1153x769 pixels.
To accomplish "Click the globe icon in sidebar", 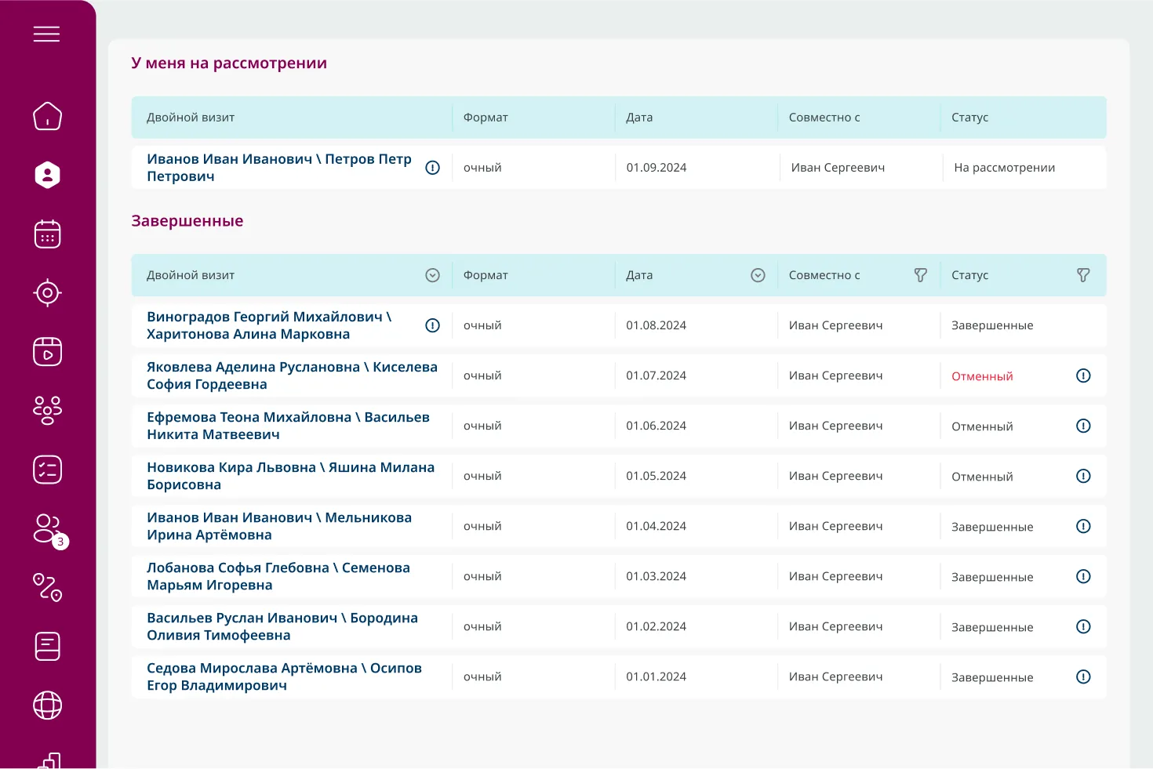I will [x=47, y=705].
